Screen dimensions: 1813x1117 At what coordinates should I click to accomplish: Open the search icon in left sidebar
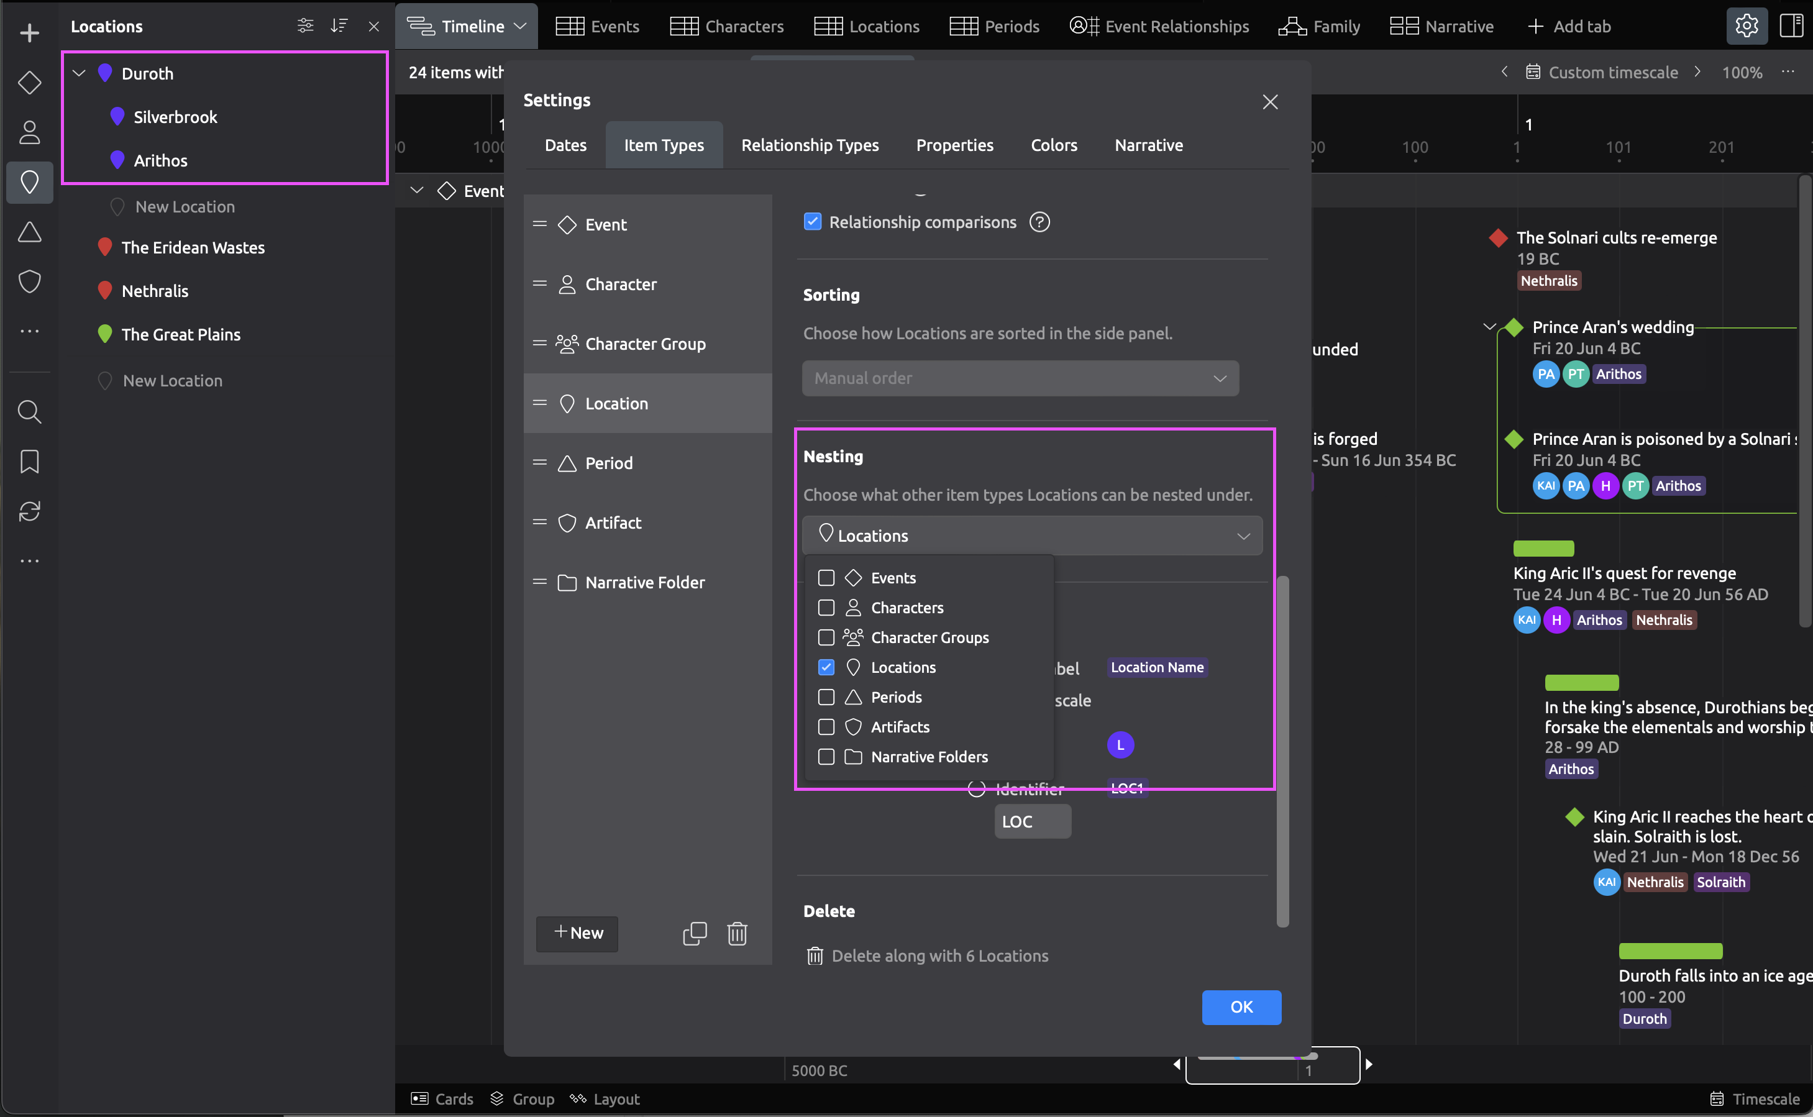click(x=29, y=411)
